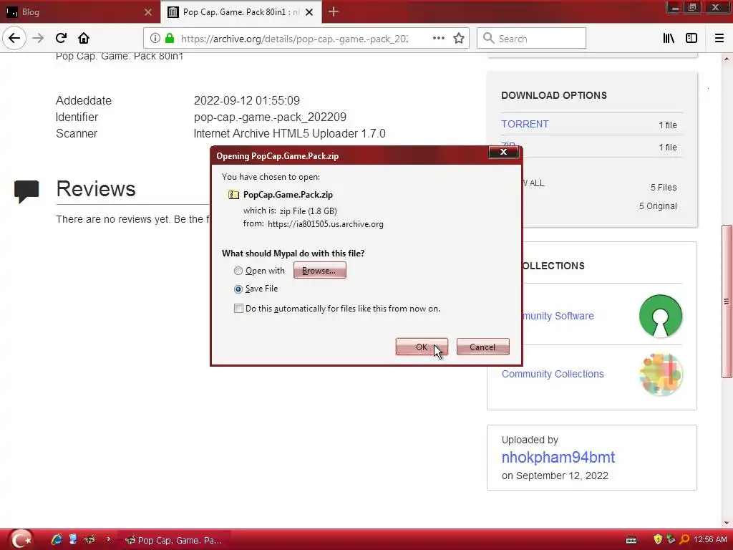Launch Internet Explorer from quick launch
The width and height of the screenshot is (733, 550).
click(x=57, y=540)
